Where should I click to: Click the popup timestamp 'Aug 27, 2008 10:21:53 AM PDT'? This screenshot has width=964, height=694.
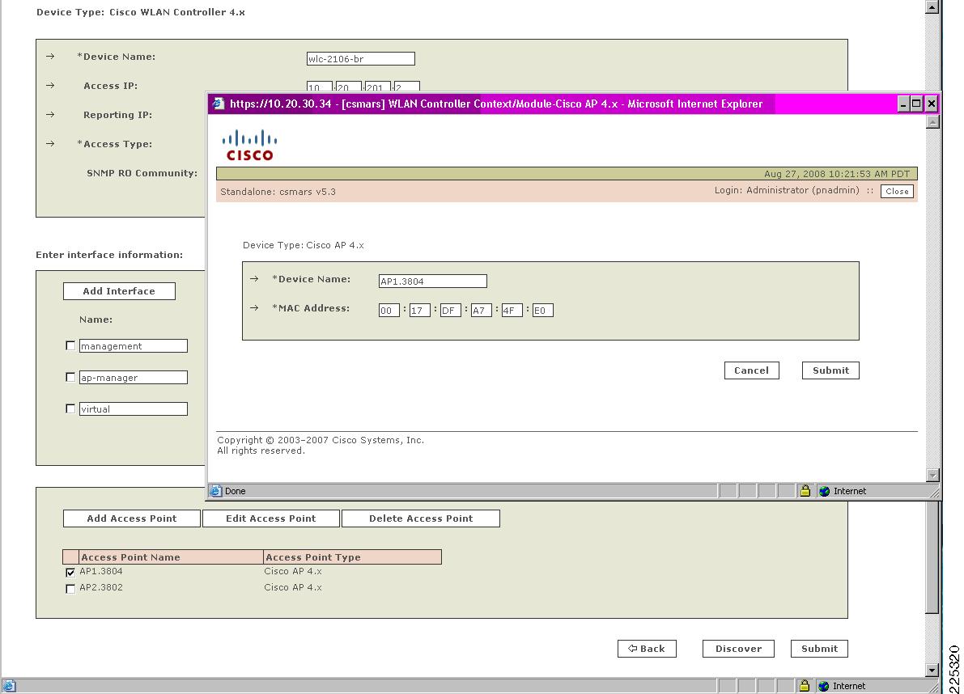click(x=837, y=174)
